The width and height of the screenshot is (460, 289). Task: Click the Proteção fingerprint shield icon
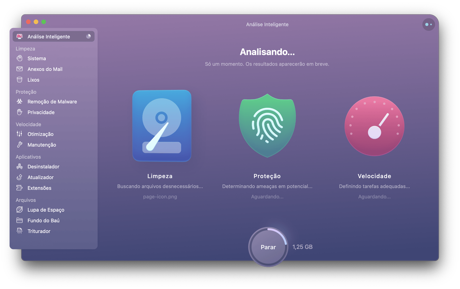click(x=267, y=126)
